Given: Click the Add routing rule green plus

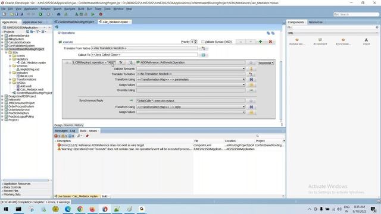Looking at the screenshot, I should [x=260, y=42].
